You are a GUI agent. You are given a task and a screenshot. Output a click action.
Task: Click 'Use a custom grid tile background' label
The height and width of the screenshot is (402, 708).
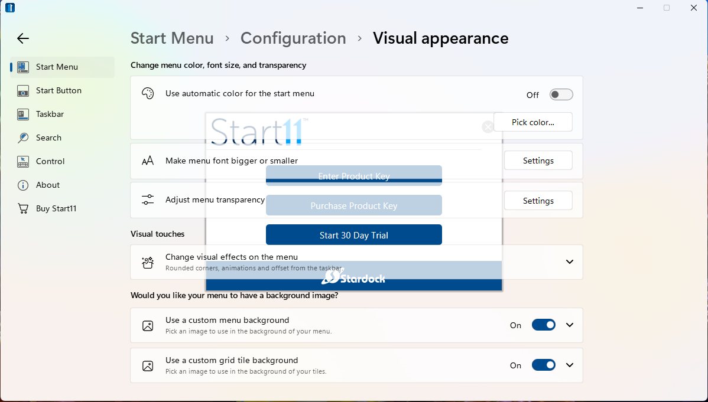[232, 361]
